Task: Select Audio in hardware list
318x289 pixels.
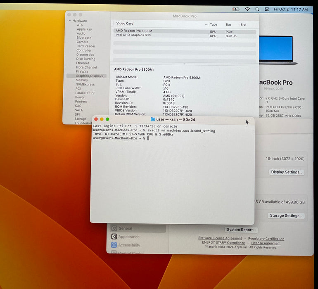Action: click(81, 33)
